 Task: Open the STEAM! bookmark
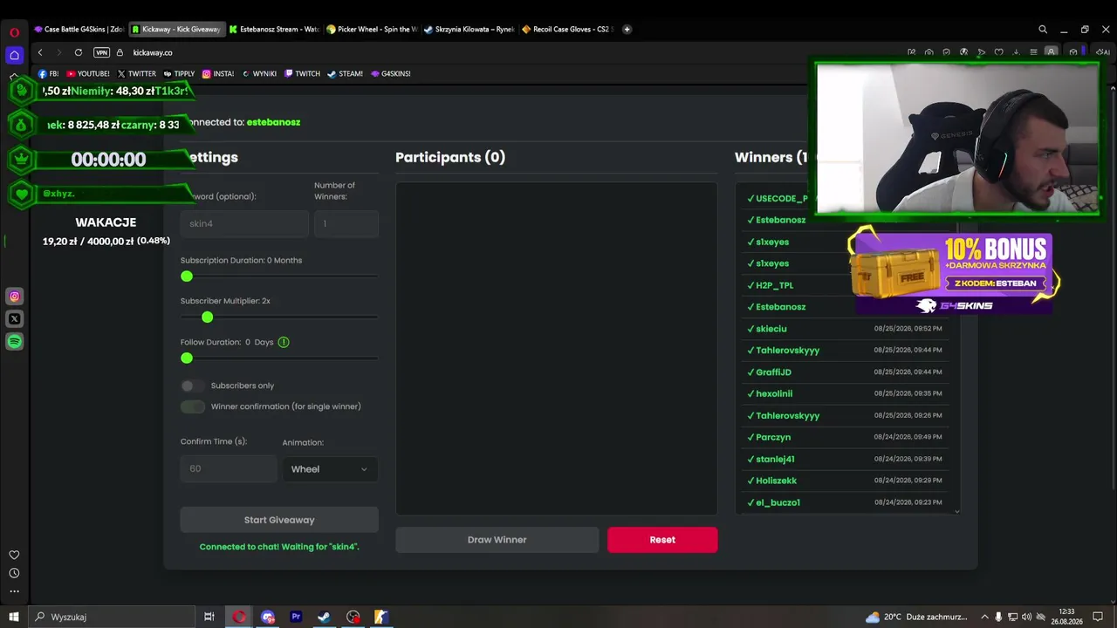click(x=346, y=74)
